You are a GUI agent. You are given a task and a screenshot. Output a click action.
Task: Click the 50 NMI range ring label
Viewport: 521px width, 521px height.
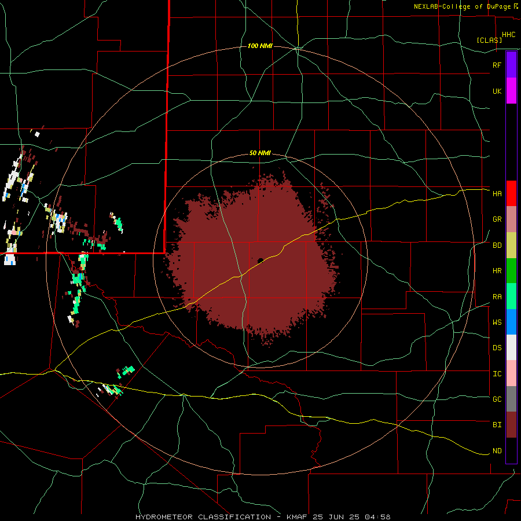(260, 153)
